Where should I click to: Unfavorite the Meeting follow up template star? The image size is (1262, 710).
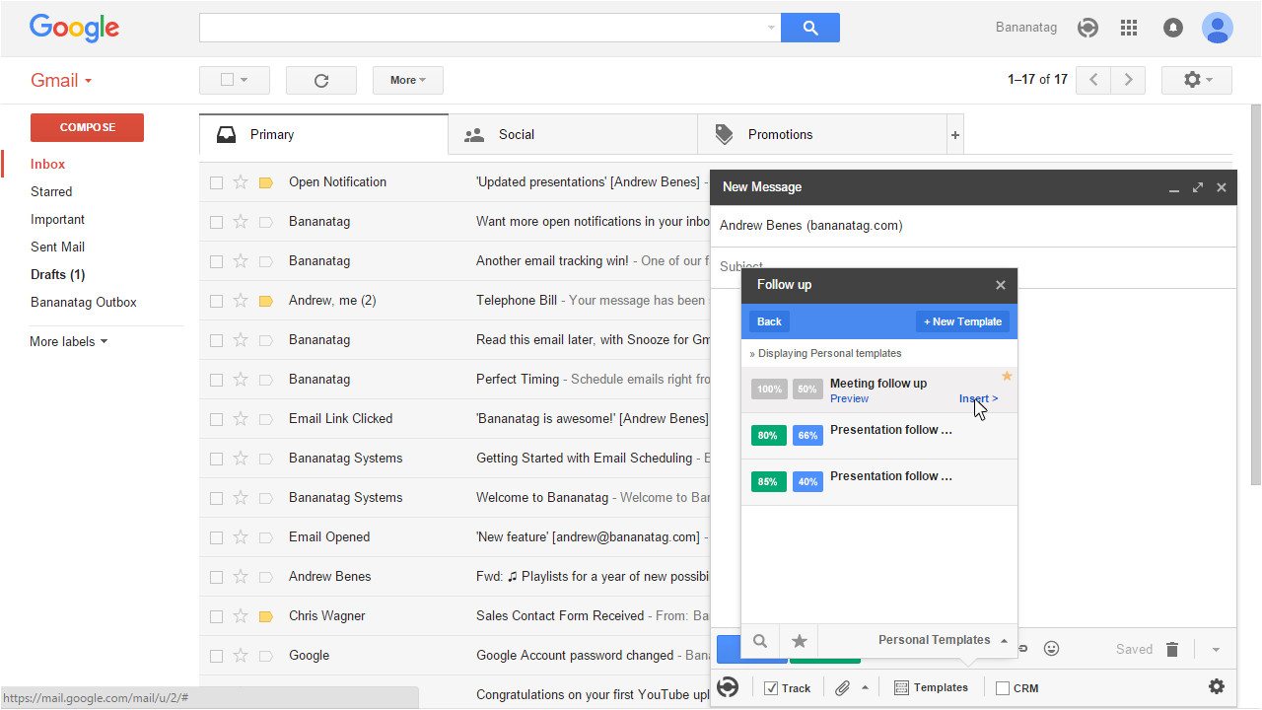(1007, 376)
